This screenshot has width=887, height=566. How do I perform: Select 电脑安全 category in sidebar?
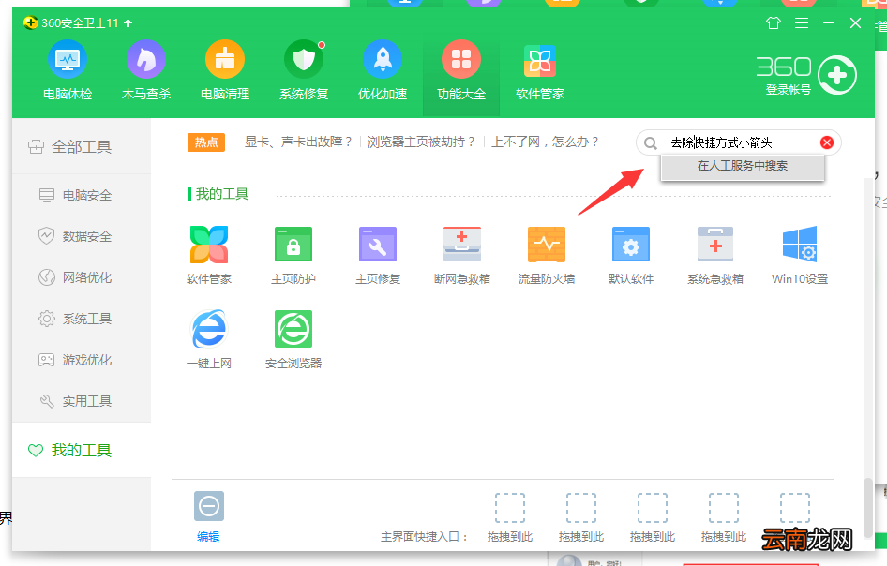82,196
